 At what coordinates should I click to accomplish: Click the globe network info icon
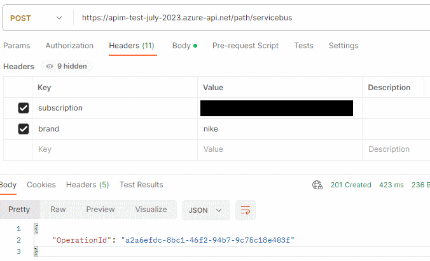(x=317, y=185)
